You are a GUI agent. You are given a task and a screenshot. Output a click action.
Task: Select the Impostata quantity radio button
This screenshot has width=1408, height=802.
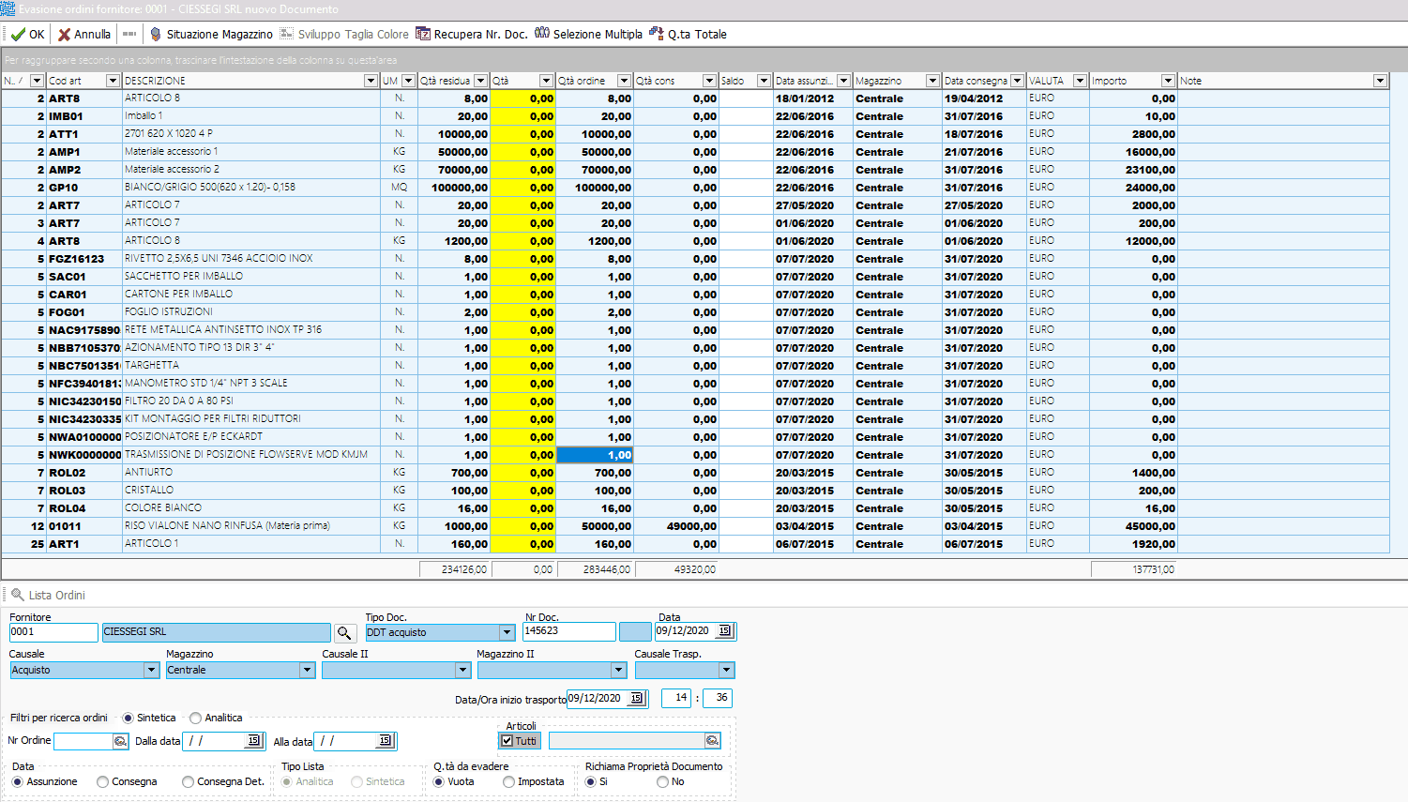coord(508,781)
